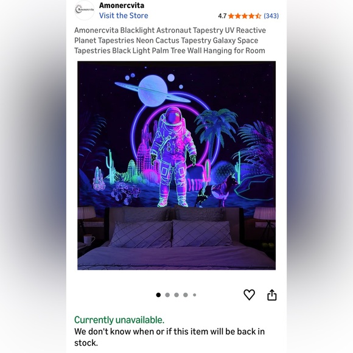This screenshot has height=353, width=353.
Task: Click the product title text
Action: (x=170, y=40)
